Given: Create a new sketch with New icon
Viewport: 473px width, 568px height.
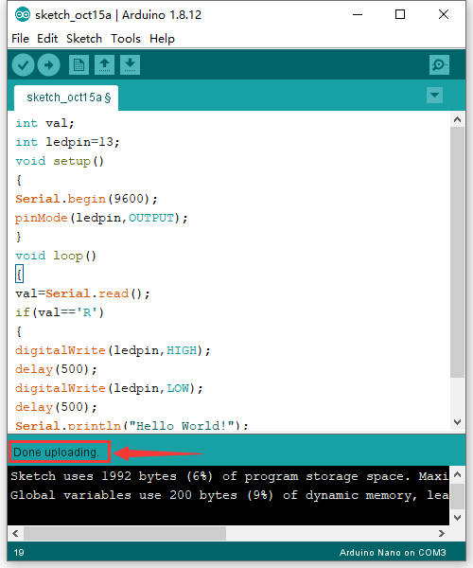Looking at the screenshot, I should pos(79,65).
